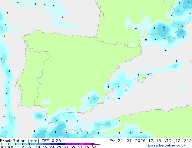Viewport: 192px width, 148px height.
Task: Click the legend label '50'
Action: pos(94,147)
